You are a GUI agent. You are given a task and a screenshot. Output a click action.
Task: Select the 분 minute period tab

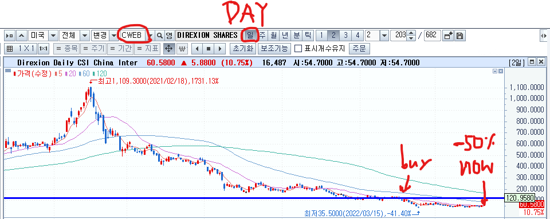click(296, 35)
